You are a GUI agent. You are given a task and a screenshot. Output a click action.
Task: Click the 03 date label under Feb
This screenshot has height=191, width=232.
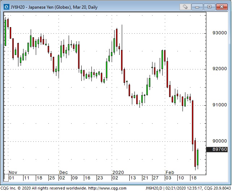pyautogui.click(x=168, y=178)
